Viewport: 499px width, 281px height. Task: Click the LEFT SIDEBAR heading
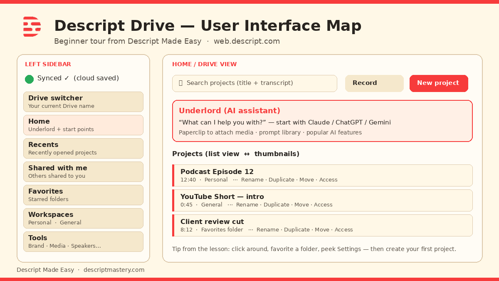coord(48,64)
